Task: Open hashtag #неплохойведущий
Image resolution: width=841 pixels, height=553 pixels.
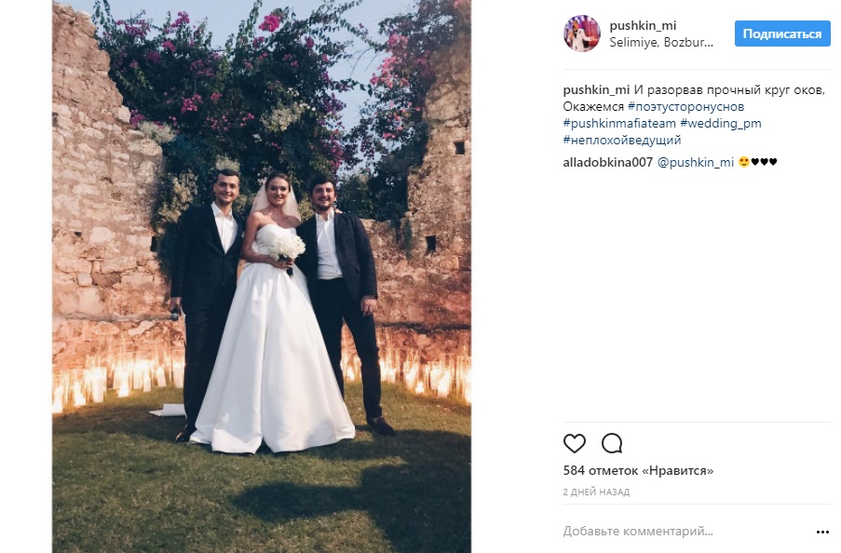Action: (x=621, y=140)
